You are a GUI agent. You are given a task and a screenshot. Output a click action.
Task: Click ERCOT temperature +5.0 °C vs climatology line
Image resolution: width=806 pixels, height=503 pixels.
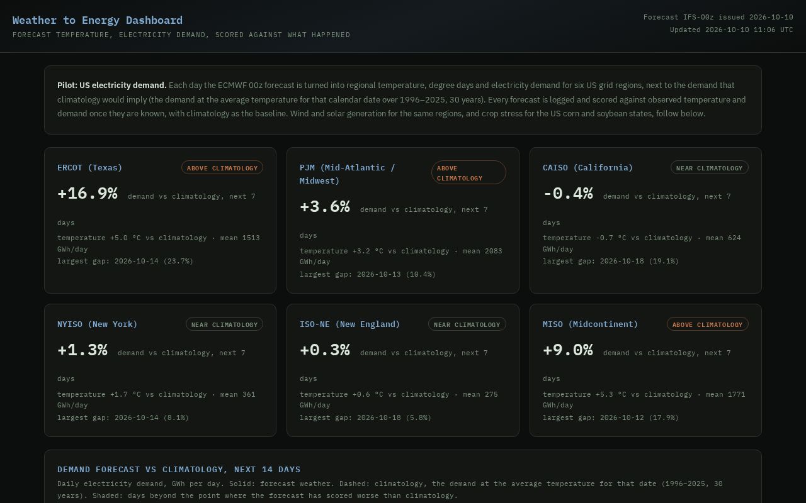click(x=159, y=243)
